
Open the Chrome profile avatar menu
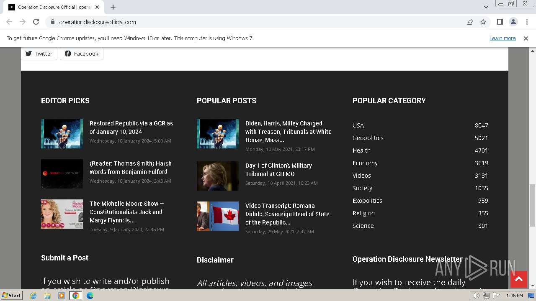point(513,22)
